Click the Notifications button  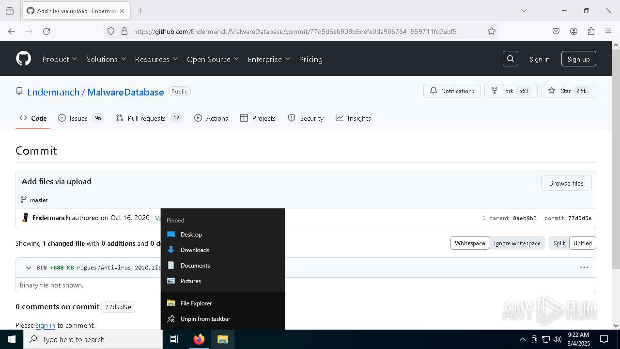(452, 91)
